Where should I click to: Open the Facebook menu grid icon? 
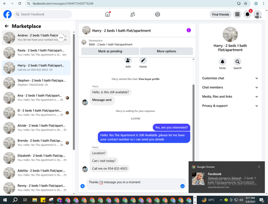point(237,14)
